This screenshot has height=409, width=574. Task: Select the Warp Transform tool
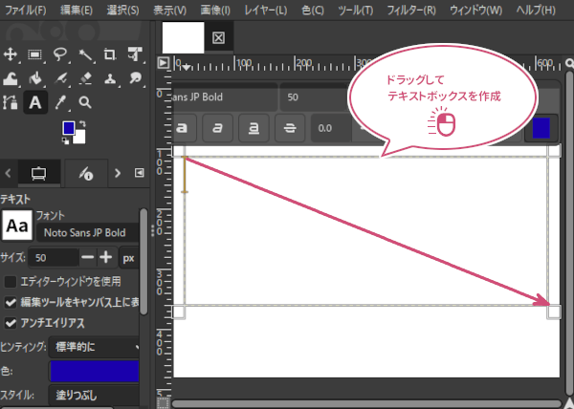[x=11, y=78]
